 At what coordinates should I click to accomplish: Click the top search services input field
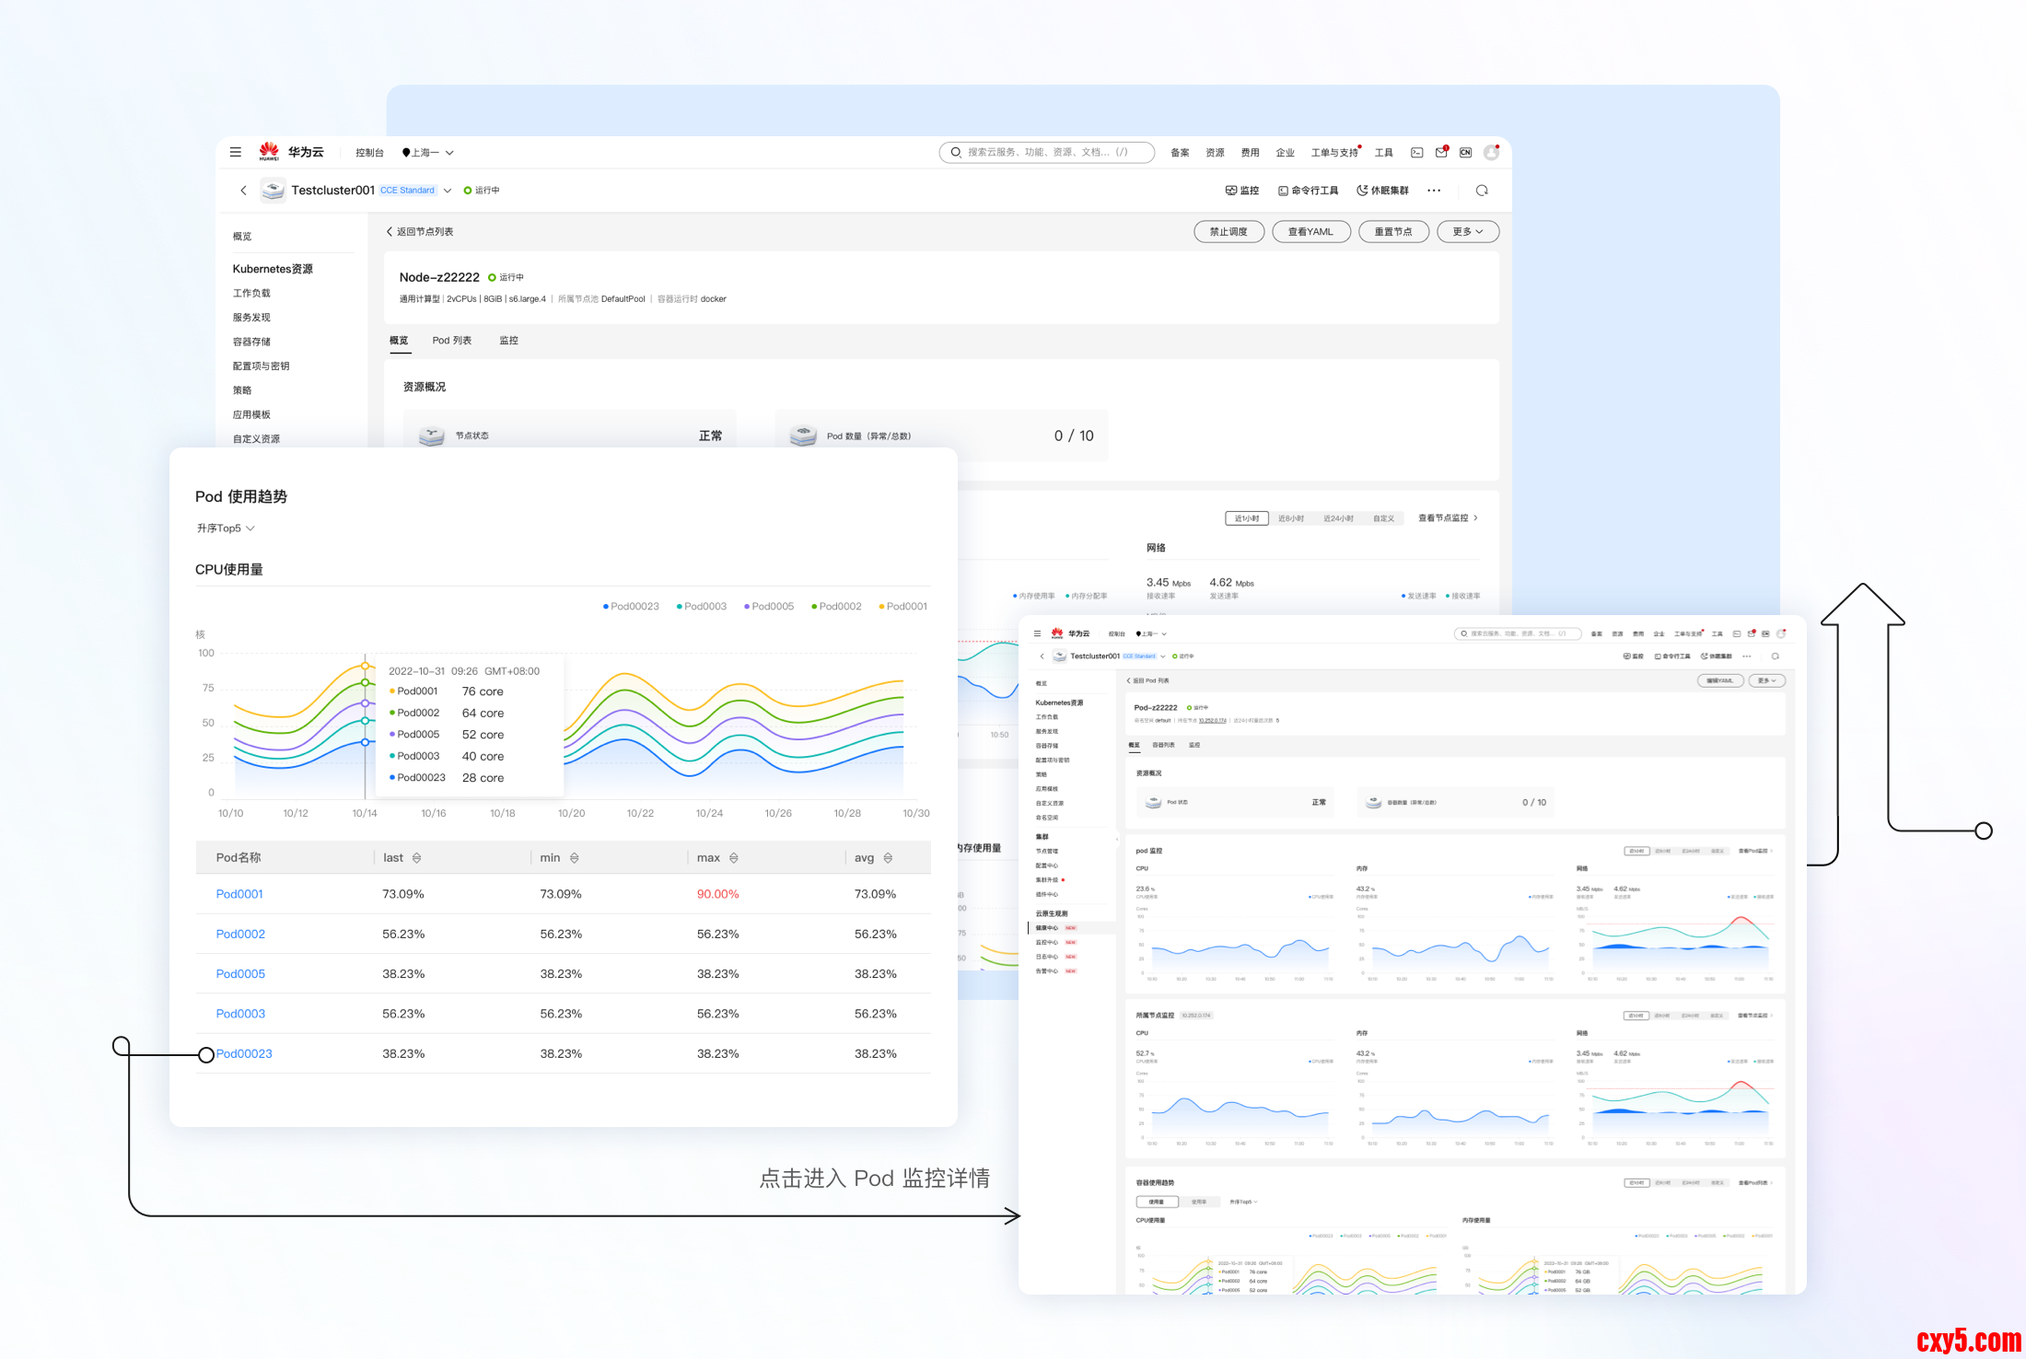(x=1047, y=152)
